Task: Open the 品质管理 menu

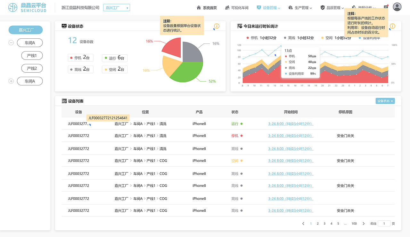Action: tap(334, 8)
